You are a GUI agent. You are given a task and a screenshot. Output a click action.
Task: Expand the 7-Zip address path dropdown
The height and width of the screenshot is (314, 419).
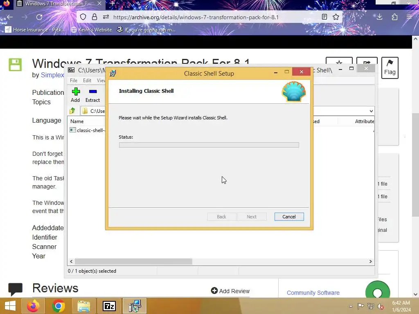coord(371,111)
